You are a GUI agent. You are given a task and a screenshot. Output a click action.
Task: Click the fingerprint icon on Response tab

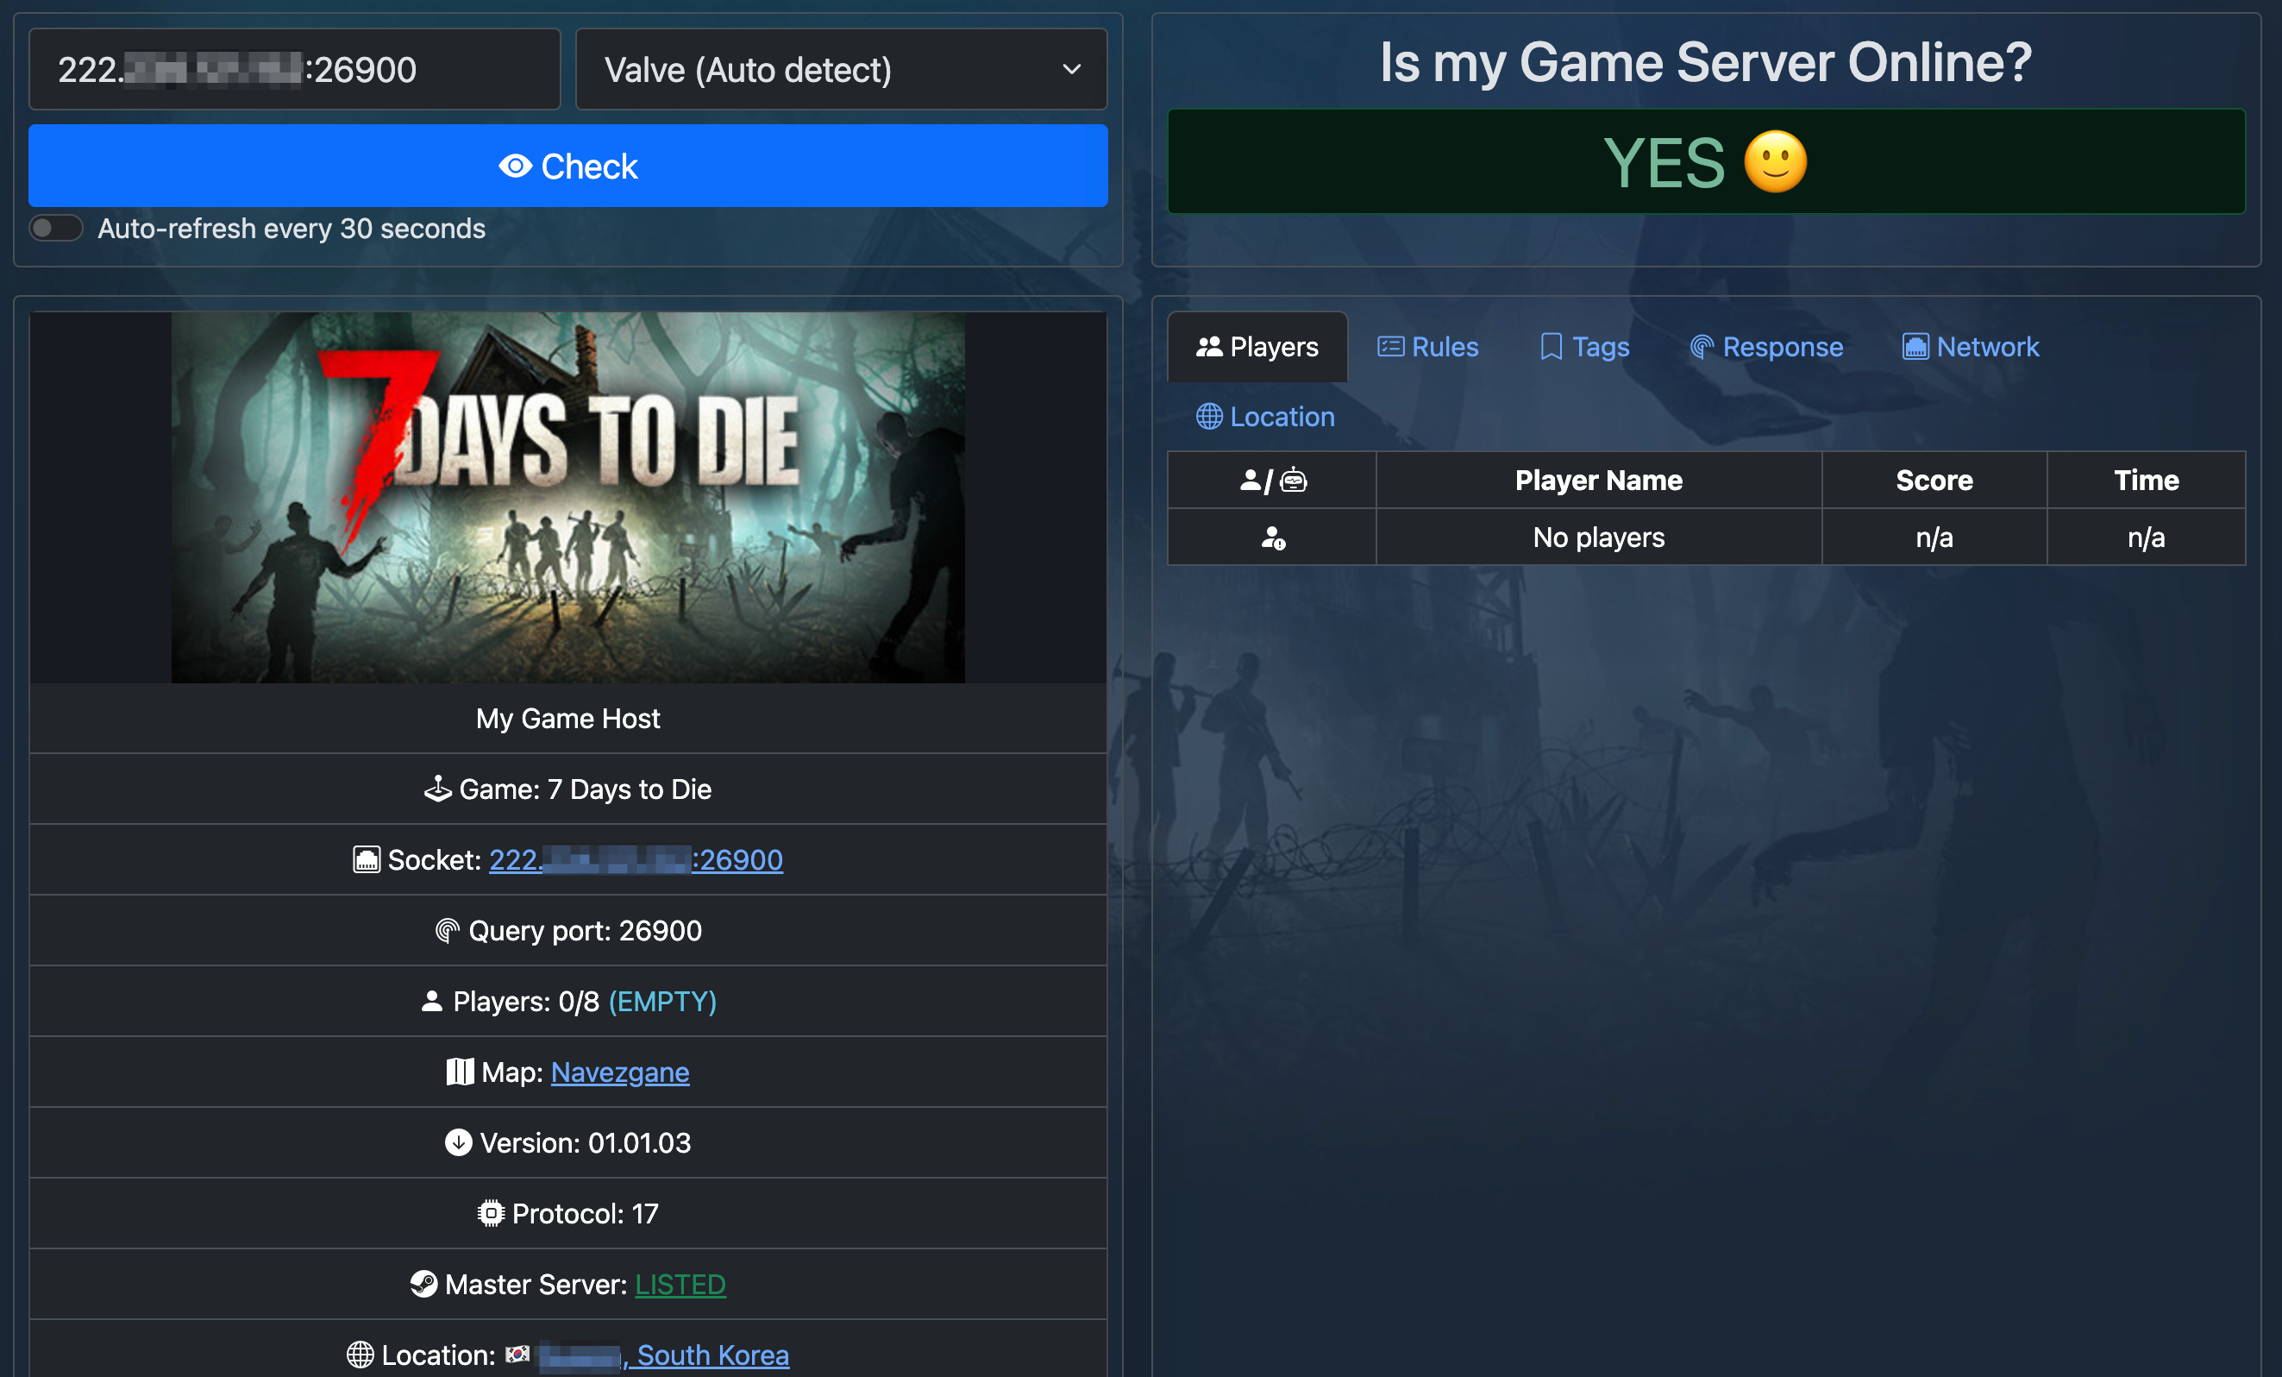(x=1702, y=347)
